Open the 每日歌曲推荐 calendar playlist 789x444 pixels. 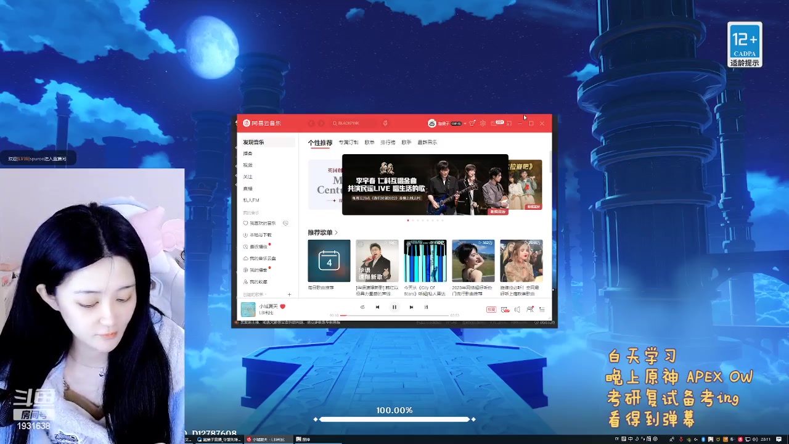[x=329, y=261]
